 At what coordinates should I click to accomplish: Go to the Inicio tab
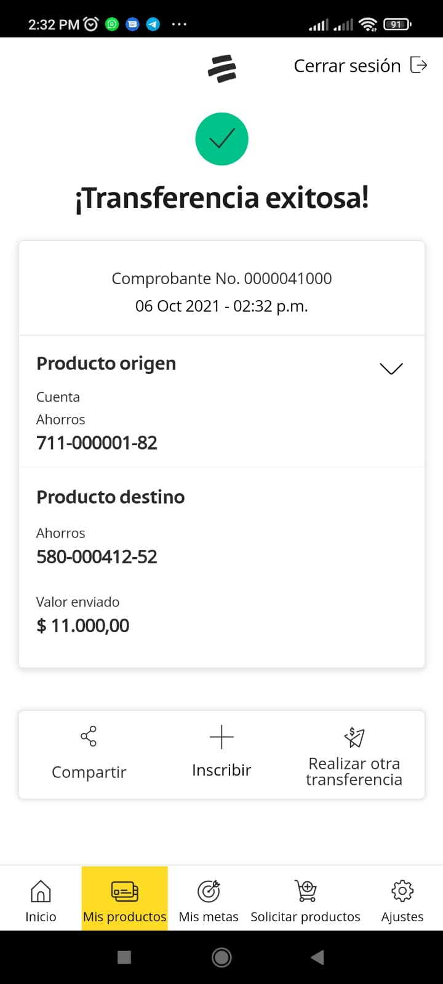point(41,899)
